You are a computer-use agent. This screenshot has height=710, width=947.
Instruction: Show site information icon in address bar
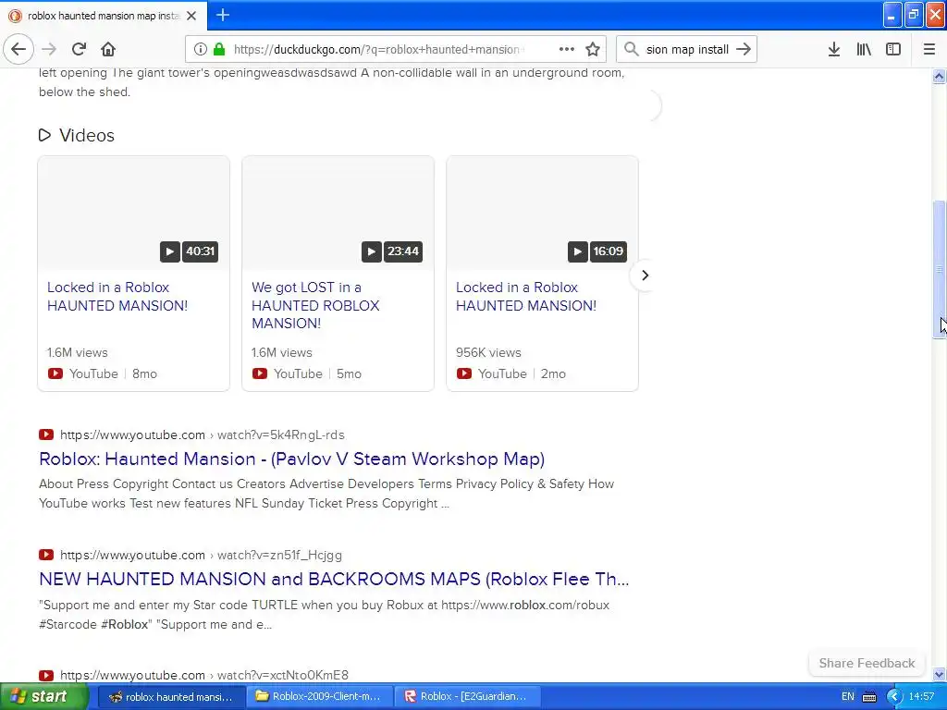coord(201,49)
